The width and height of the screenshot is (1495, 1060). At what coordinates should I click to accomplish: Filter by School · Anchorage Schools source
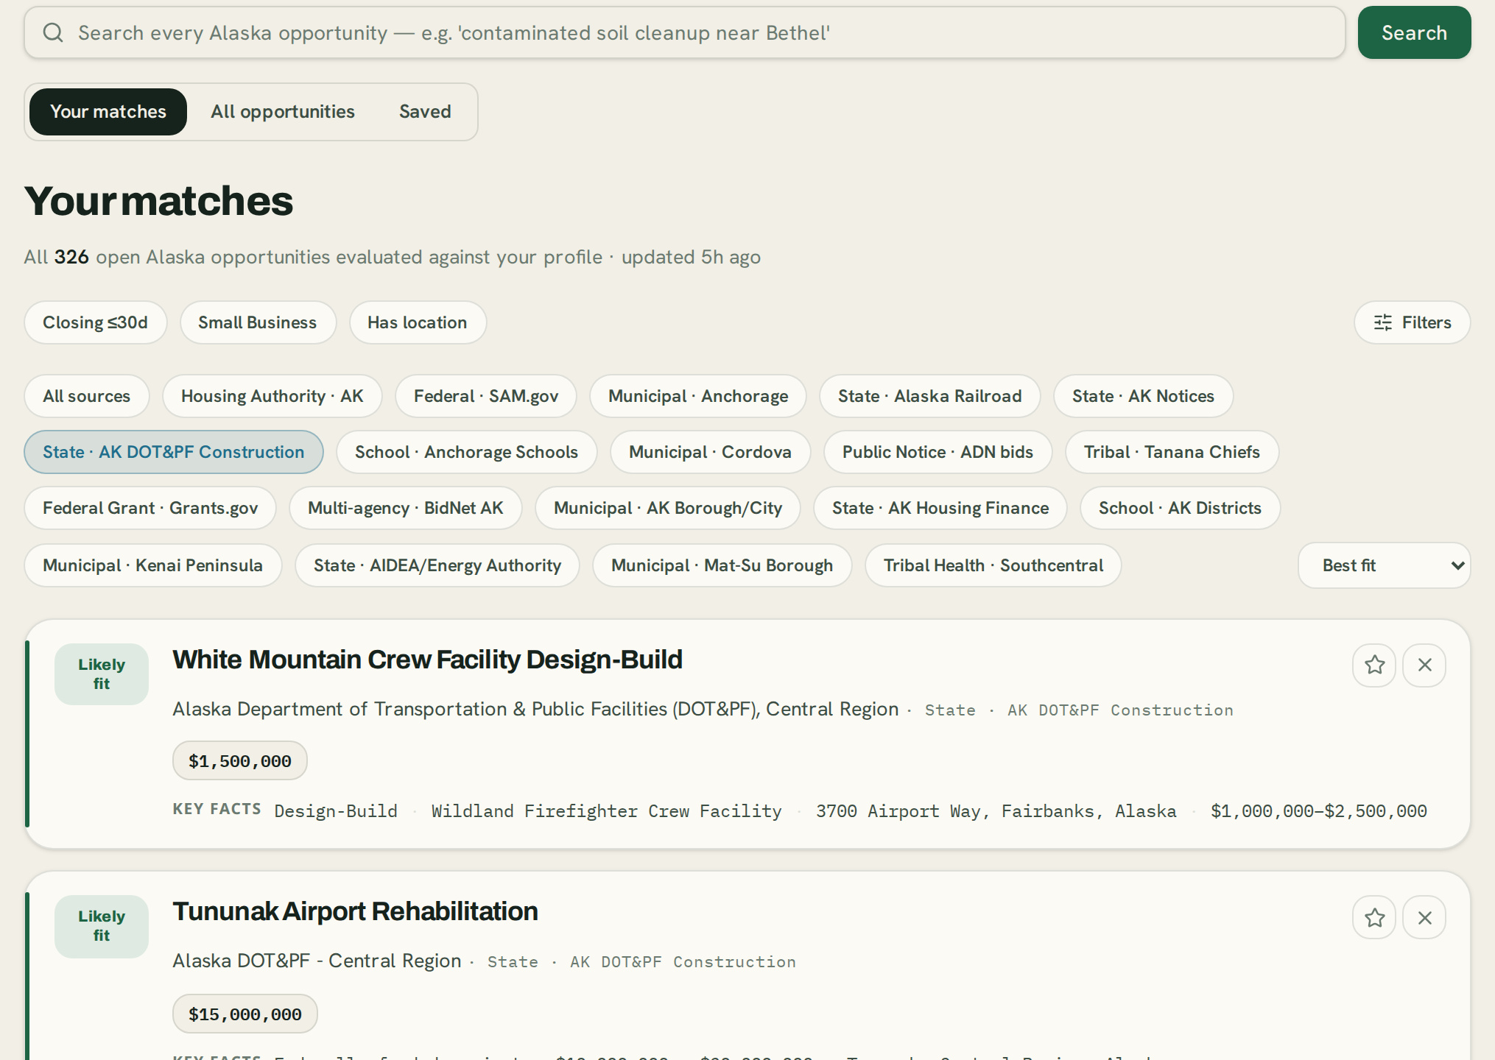pos(467,452)
